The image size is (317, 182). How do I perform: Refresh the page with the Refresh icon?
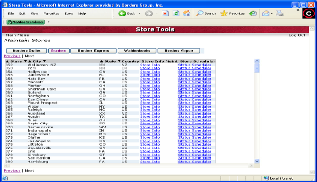point(176,13)
